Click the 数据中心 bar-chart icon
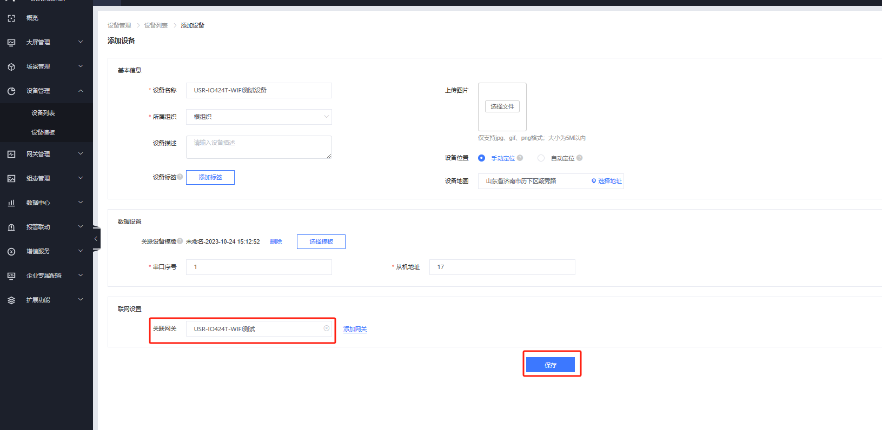 pos(11,203)
